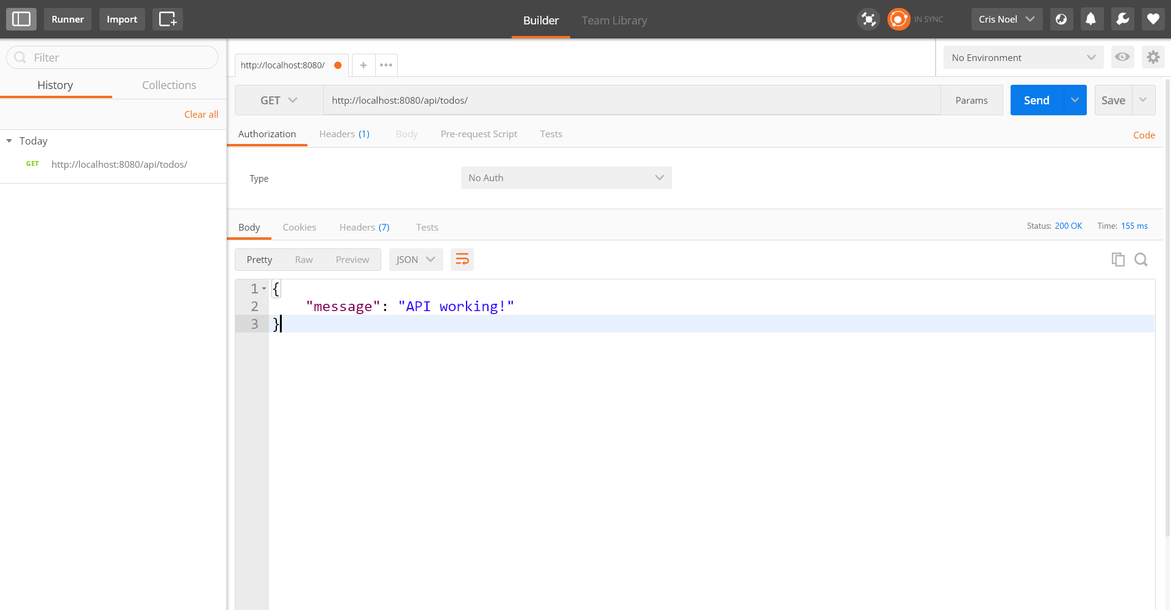This screenshot has width=1171, height=610.
Task: Click the search icon in Filter box
Action: click(x=20, y=57)
